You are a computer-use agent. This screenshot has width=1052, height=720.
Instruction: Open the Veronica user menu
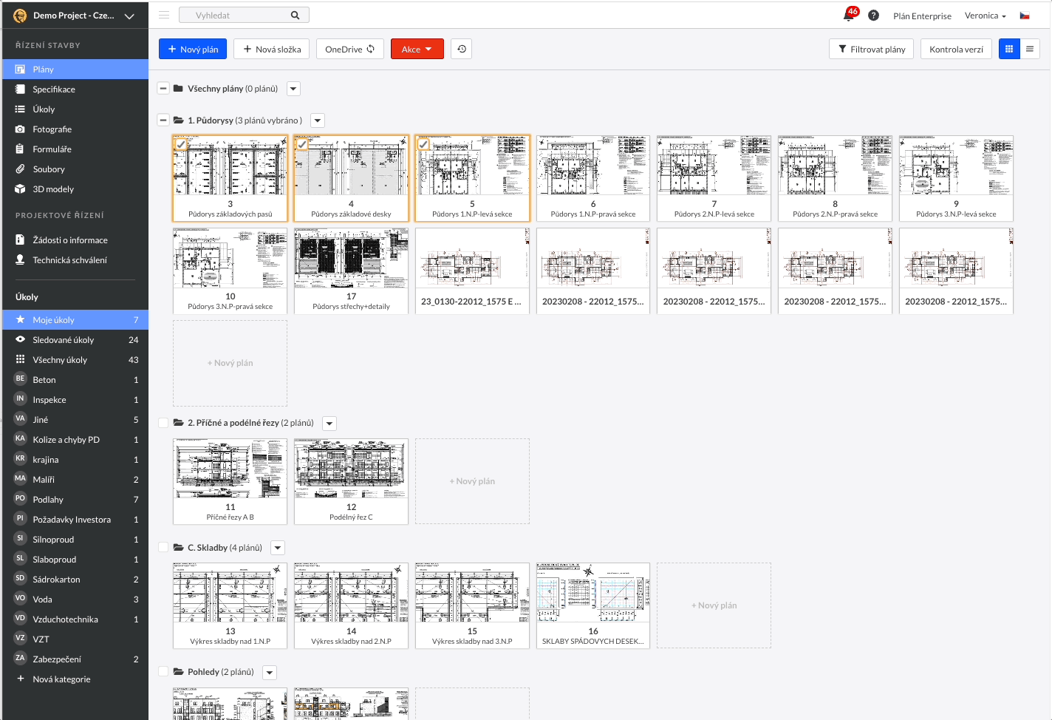[x=985, y=16]
